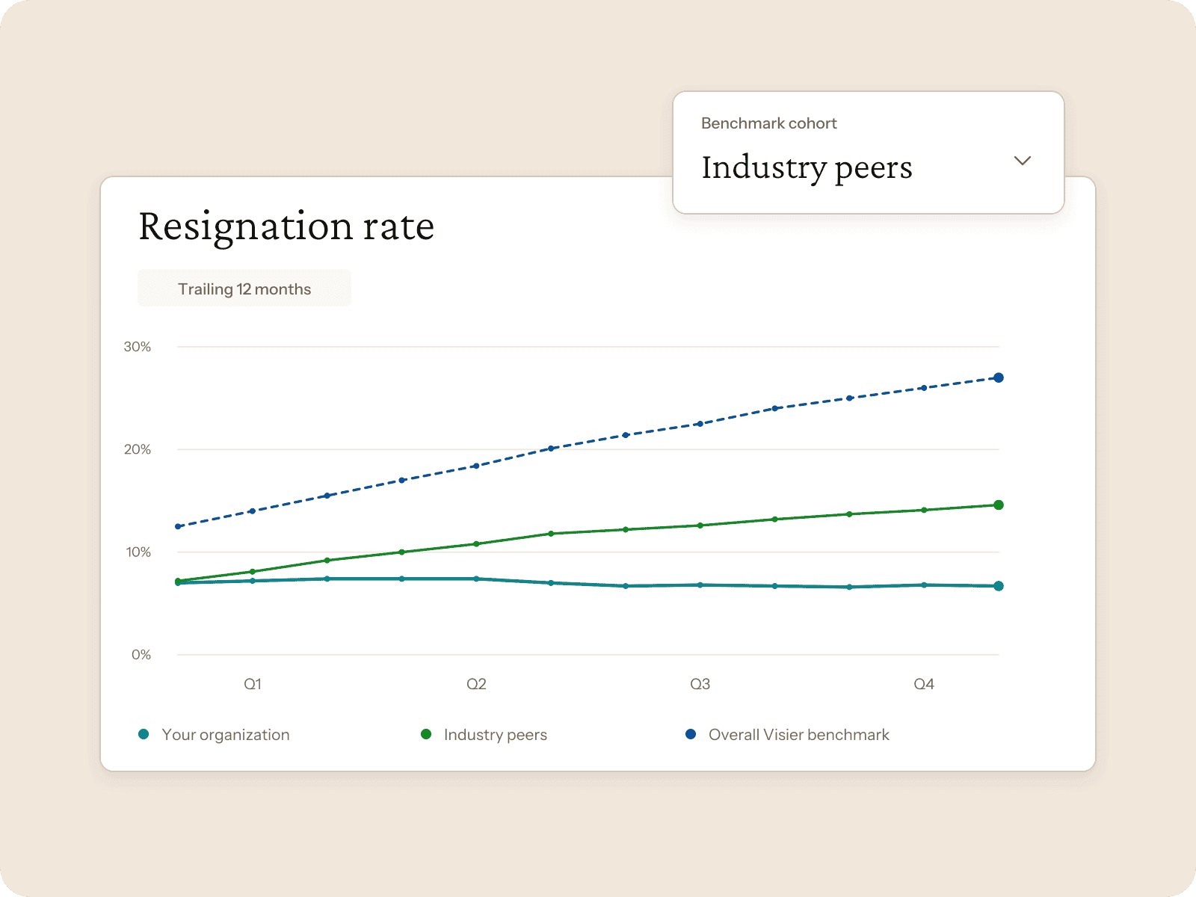Click the Overall Visier benchmark legend label
This screenshot has height=897, width=1196.
tap(799, 735)
